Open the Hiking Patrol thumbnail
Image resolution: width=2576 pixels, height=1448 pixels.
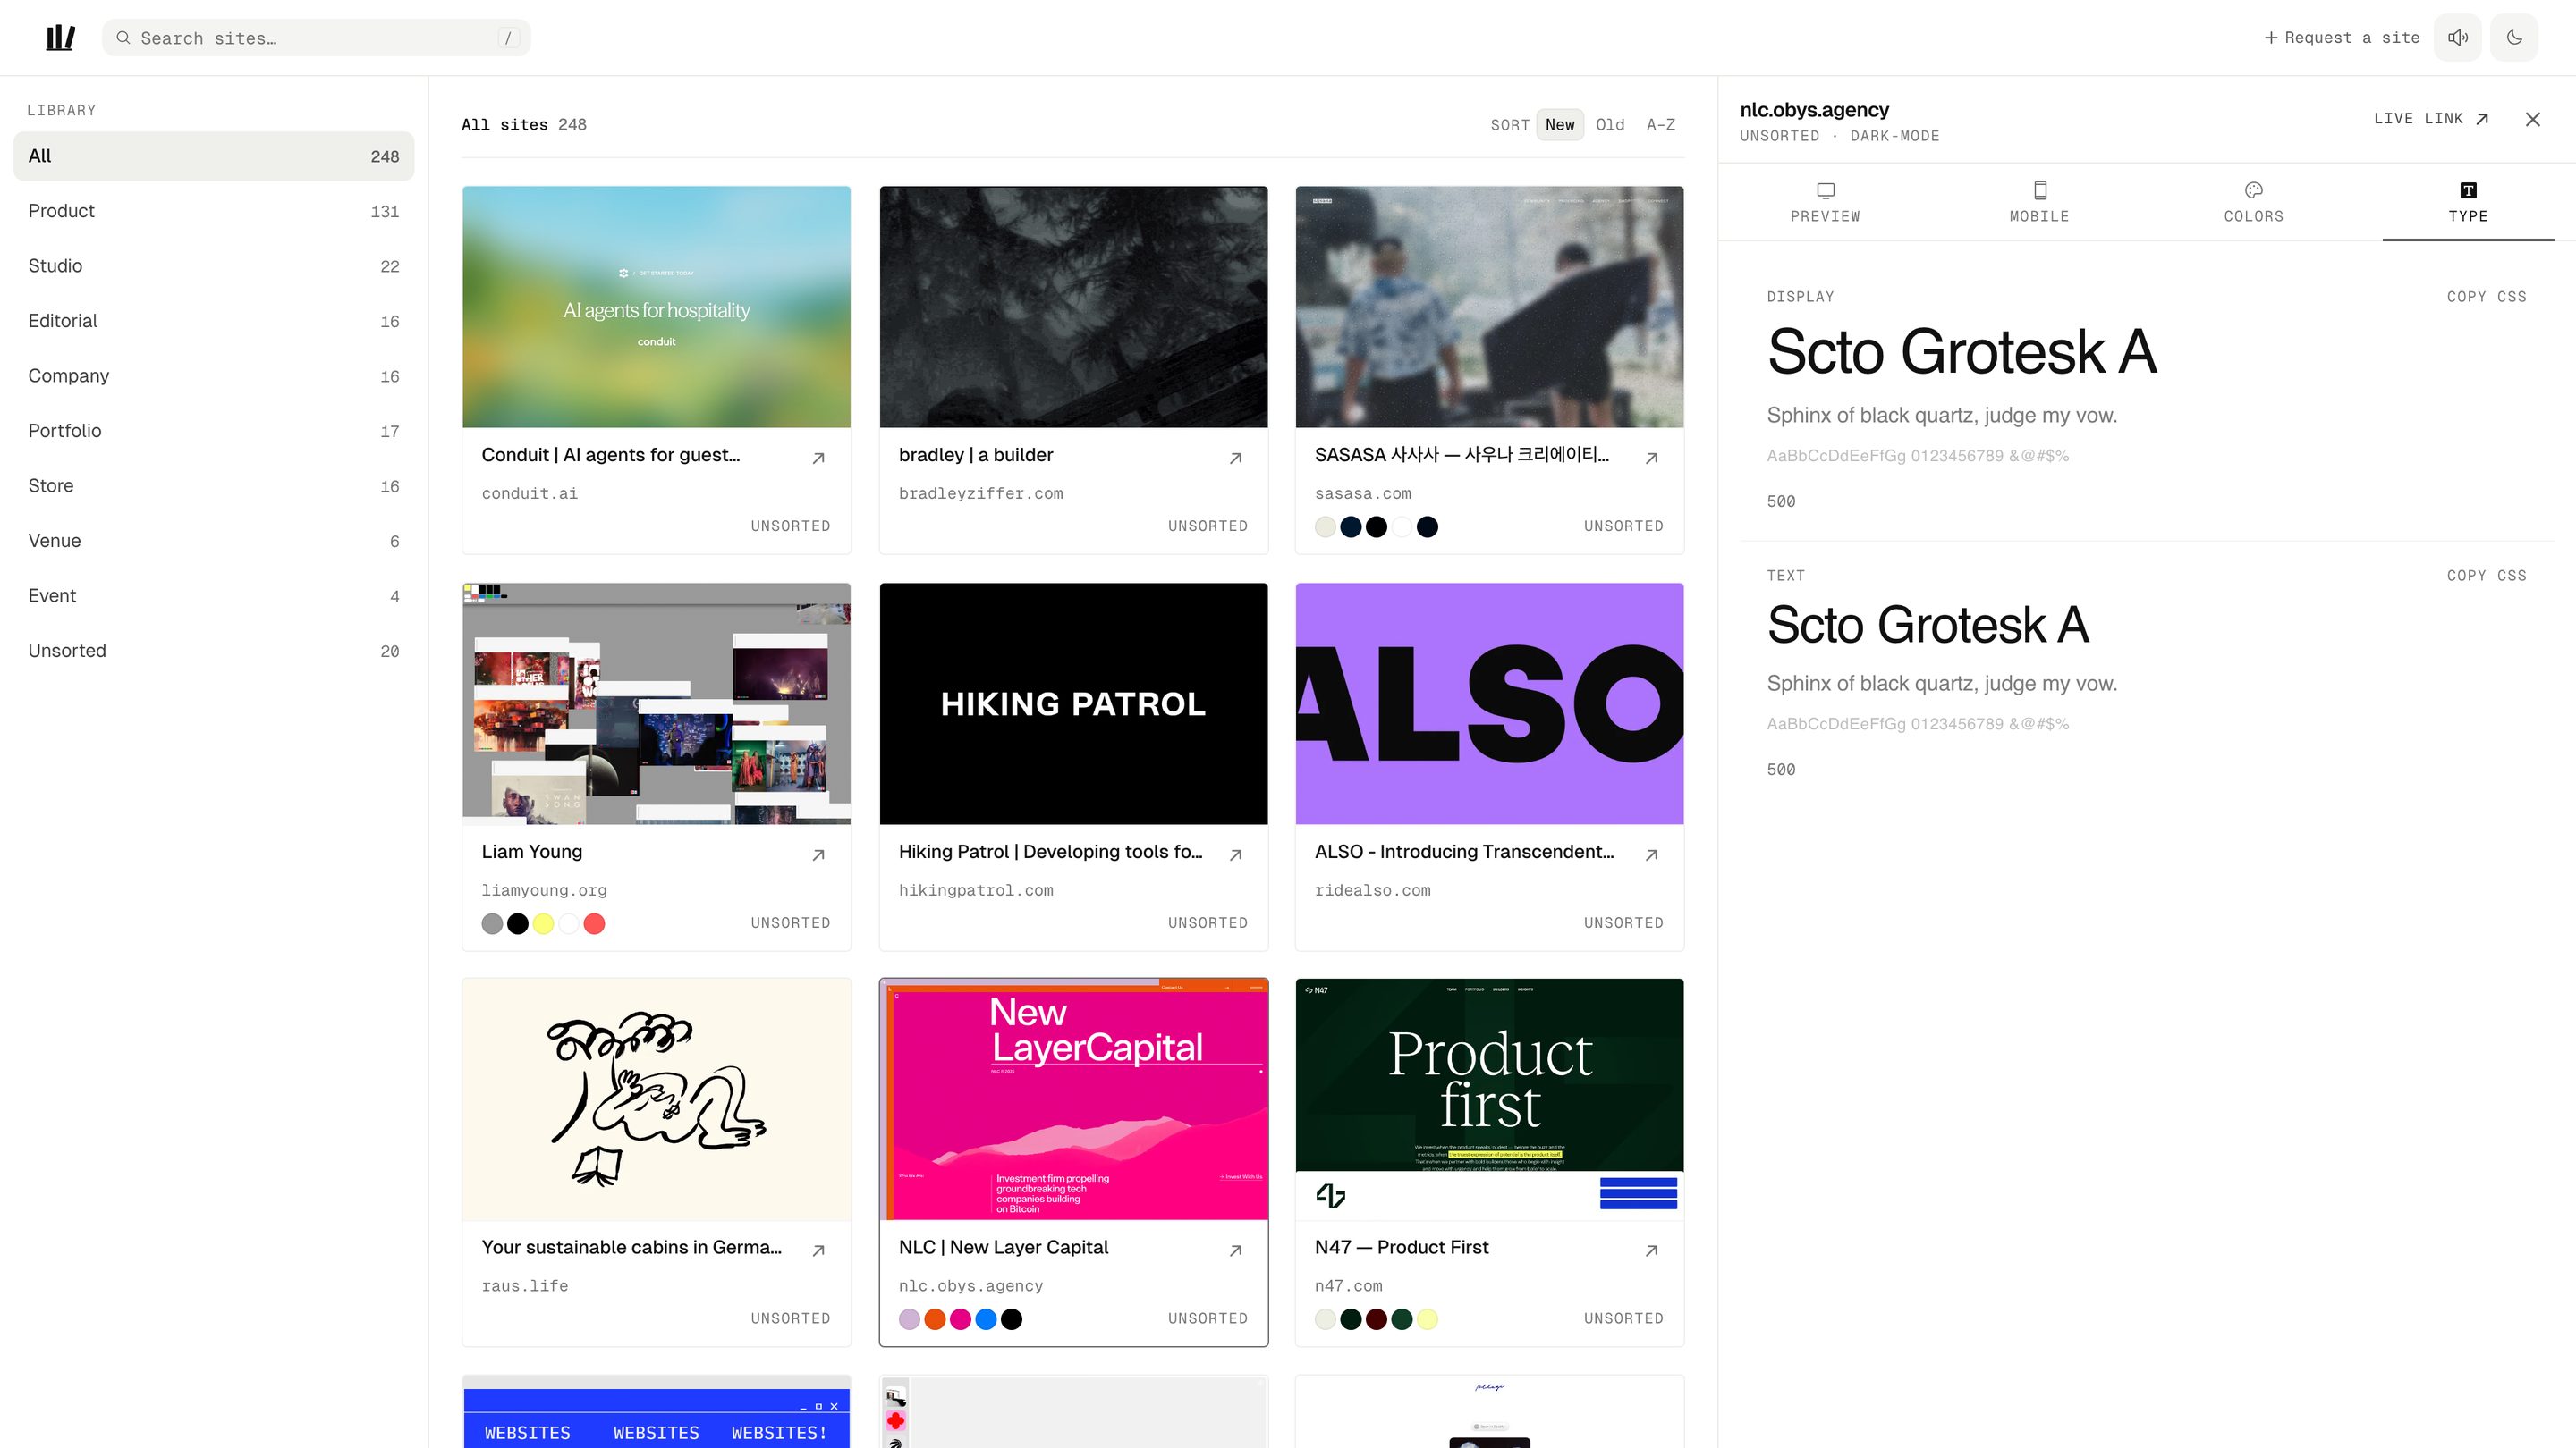pos(1073,703)
